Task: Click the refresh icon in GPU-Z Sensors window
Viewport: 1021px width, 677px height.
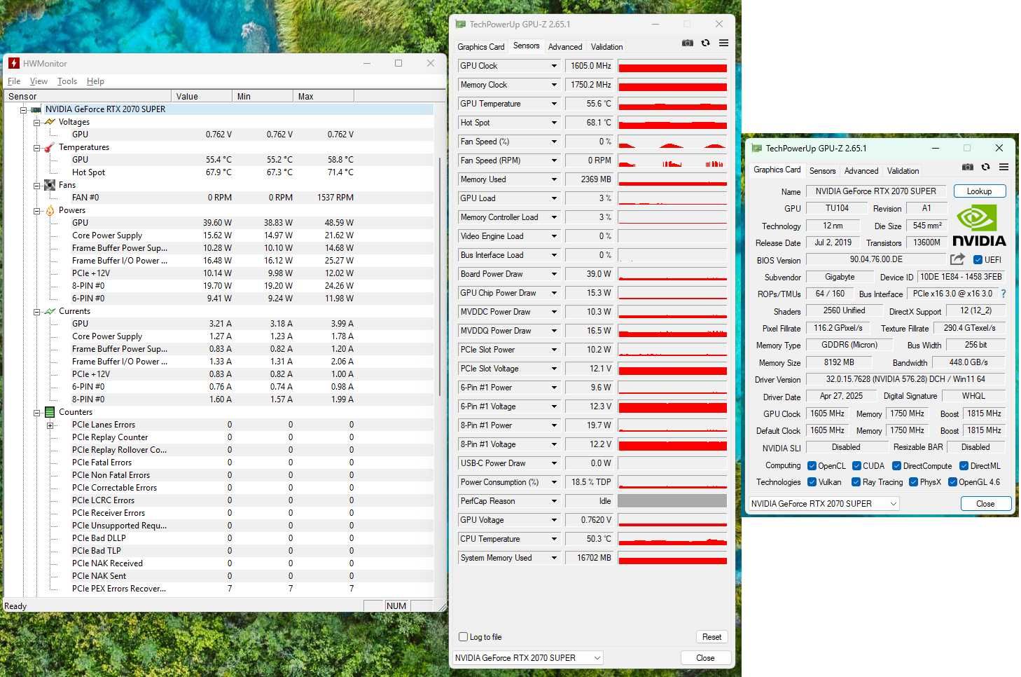Action: pyautogui.click(x=705, y=43)
